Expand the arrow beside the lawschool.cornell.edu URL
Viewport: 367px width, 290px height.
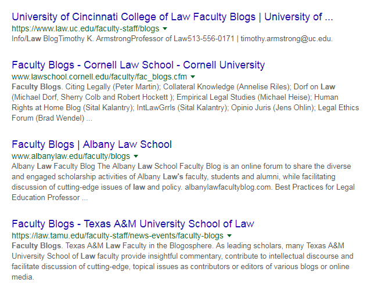pos(193,77)
